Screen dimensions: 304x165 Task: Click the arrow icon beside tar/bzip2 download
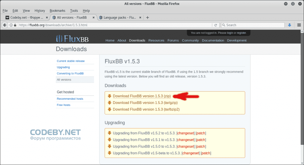click(109, 109)
